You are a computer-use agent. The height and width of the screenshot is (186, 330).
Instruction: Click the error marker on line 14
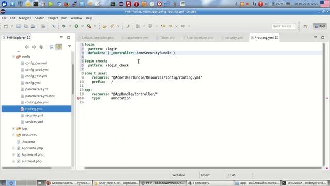78,98
